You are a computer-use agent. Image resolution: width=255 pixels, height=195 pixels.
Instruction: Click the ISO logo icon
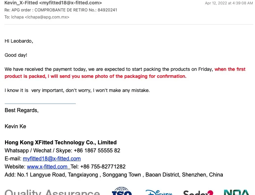pos(122,191)
